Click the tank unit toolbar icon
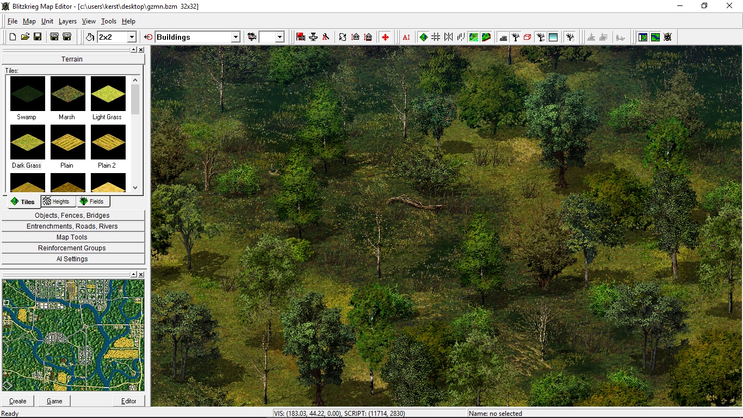 coord(503,37)
